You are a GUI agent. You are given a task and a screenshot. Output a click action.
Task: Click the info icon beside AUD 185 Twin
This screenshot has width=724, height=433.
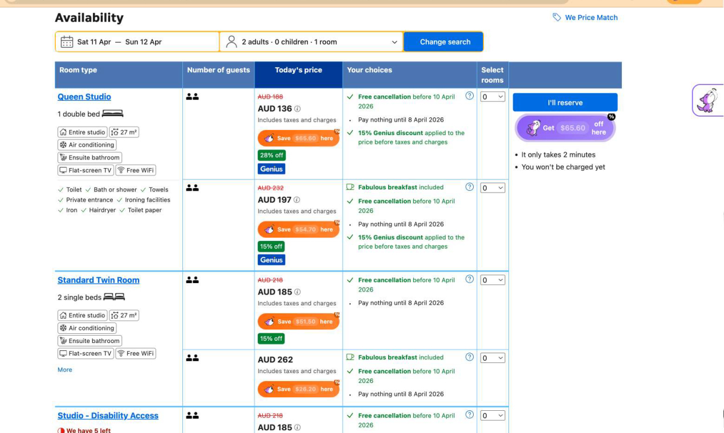coord(297,292)
